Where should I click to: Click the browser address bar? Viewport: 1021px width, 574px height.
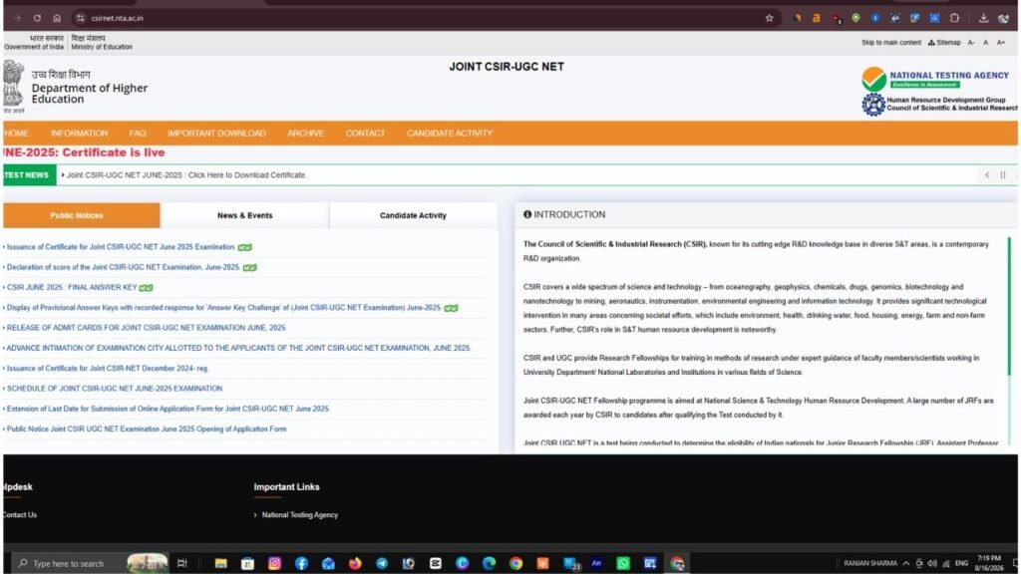pyautogui.click(x=423, y=18)
